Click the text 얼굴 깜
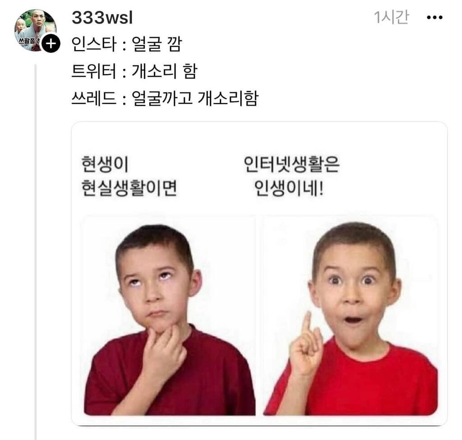Screen dimensions: 462x440 157,44
